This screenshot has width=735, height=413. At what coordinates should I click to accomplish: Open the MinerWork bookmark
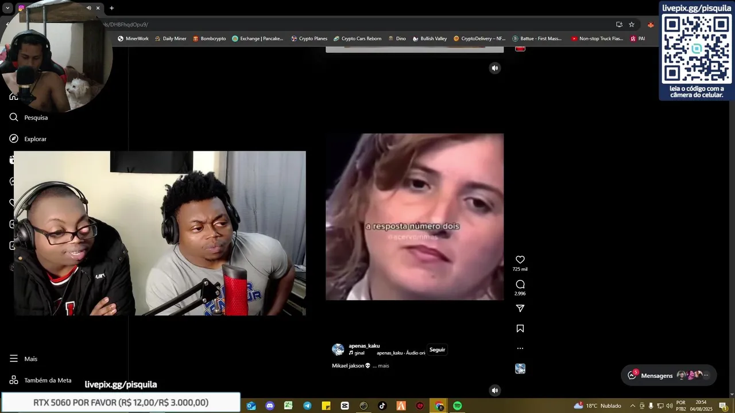(x=133, y=38)
